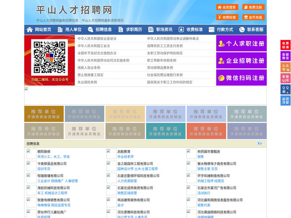The width and height of the screenshot is (291, 218).
Task: Click the logo beside 环宇机械制造有限公司
Action: (192, 178)
